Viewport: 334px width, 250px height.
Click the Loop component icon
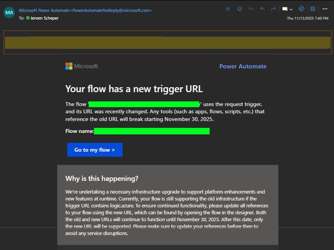coord(301,8)
